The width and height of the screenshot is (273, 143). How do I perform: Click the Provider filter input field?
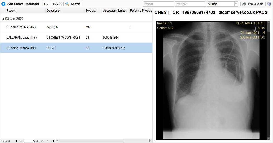(190, 4)
